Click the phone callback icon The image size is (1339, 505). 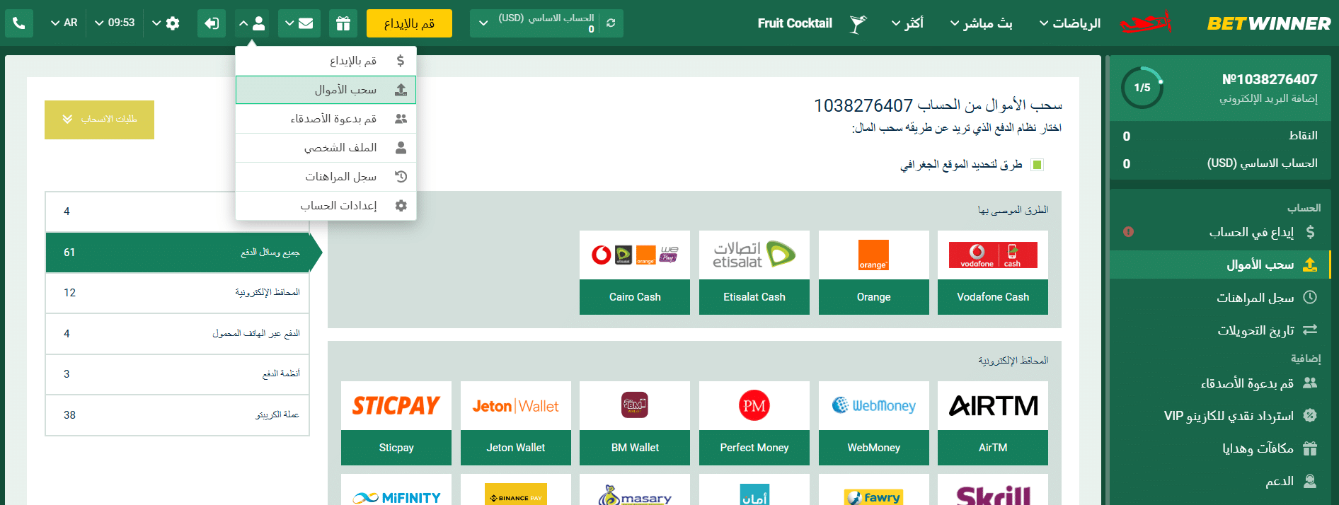19,23
